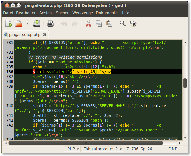The height and width of the screenshot is (156, 191).
Task: Open the PHP language selector dropdown
Action: point(72,149)
